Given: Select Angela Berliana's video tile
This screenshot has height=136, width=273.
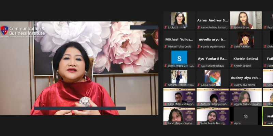Looking at the screenshot, I should 246,97.
